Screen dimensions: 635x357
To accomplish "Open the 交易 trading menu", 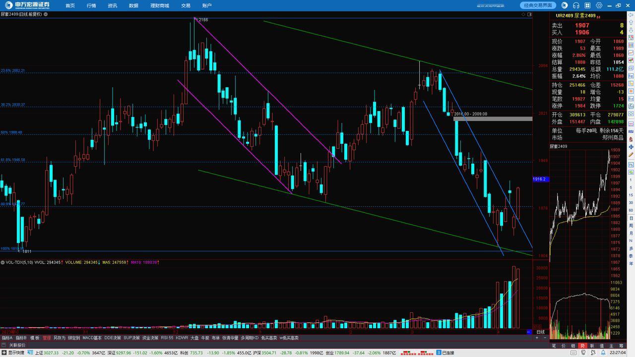I will [x=186, y=5].
